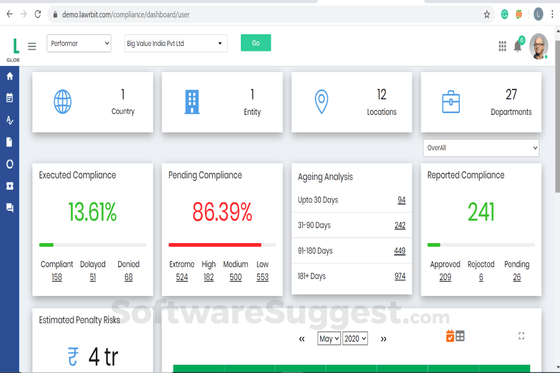The image size is (560, 373).
Task: Open the May month selector
Action: tap(329, 338)
